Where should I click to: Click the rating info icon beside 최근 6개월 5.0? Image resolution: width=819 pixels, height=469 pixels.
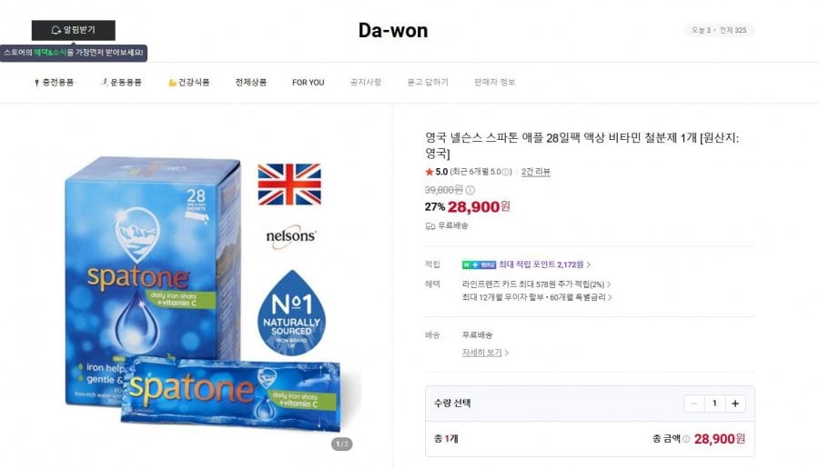(505, 172)
